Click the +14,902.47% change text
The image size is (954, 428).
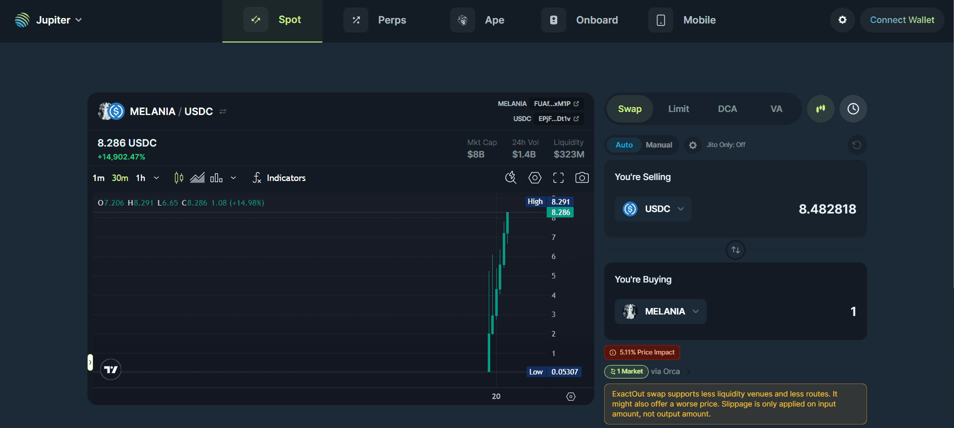point(121,157)
